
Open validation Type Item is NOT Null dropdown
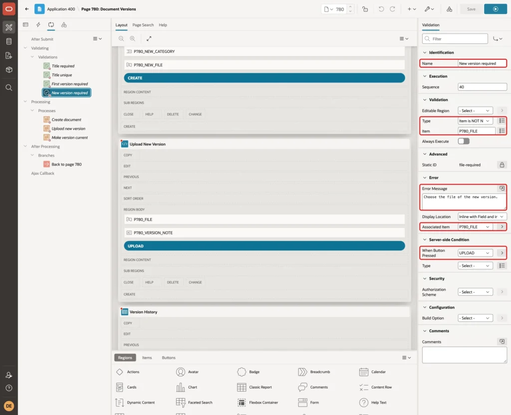coord(475,121)
